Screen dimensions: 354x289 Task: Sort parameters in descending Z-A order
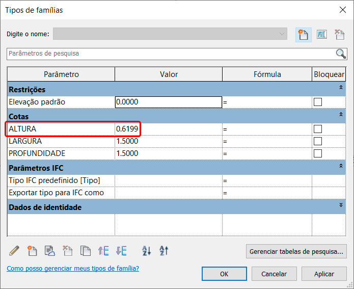(164, 250)
